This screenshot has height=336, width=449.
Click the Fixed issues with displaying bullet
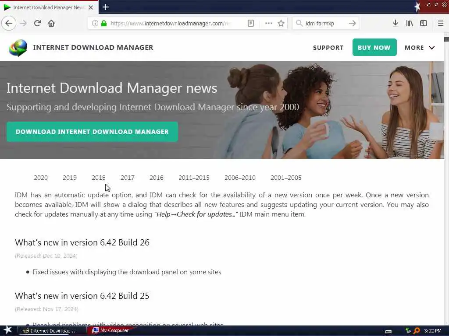coord(127,272)
